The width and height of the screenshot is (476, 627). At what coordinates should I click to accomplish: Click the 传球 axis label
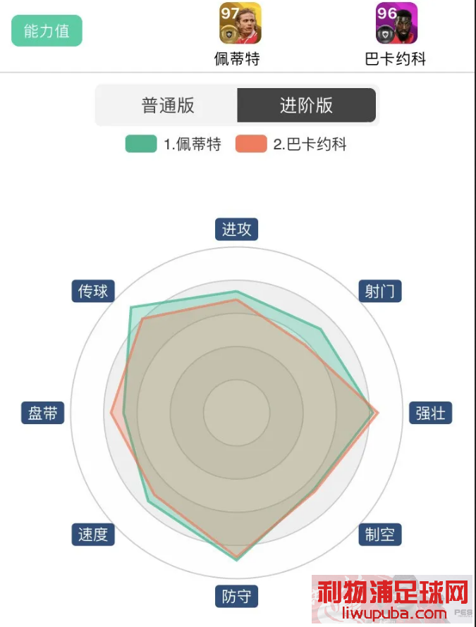pyautogui.click(x=93, y=291)
